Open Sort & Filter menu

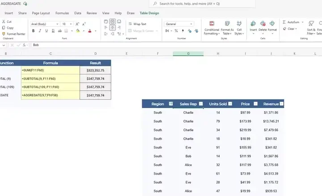[311, 28]
